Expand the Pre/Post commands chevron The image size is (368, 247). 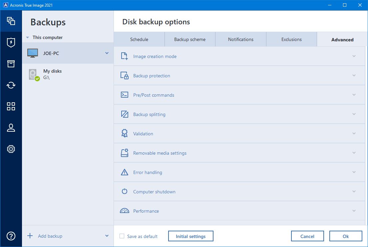coord(354,95)
